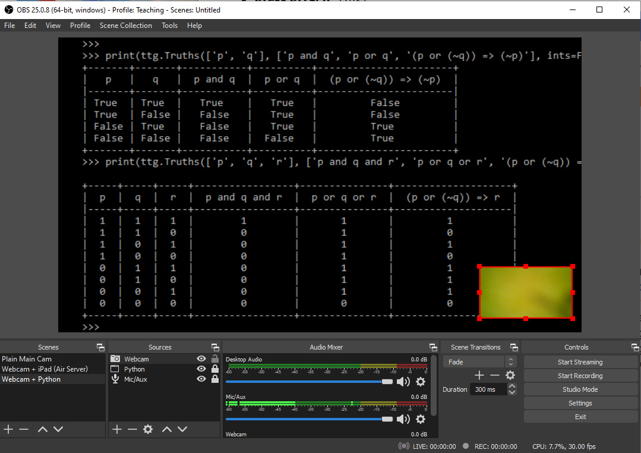Remove the selected source with minus icon
Image resolution: width=641 pixels, height=453 pixels.
[x=132, y=429]
